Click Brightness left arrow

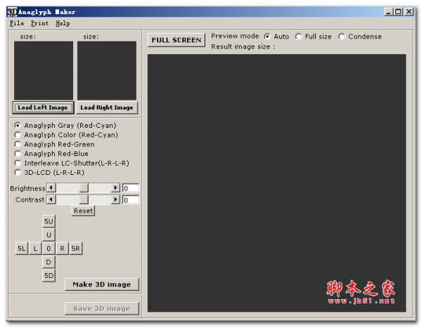(51, 188)
